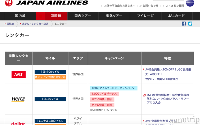Click the 100万マイルプレゼントキャンペーン badge
This screenshot has height=125, width=200.
click(113, 88)
